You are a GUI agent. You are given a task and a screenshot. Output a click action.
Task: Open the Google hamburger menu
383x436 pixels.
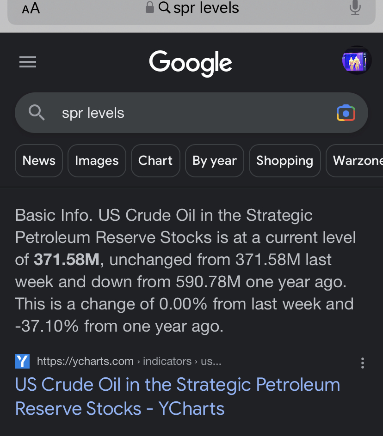click(28, 62)
